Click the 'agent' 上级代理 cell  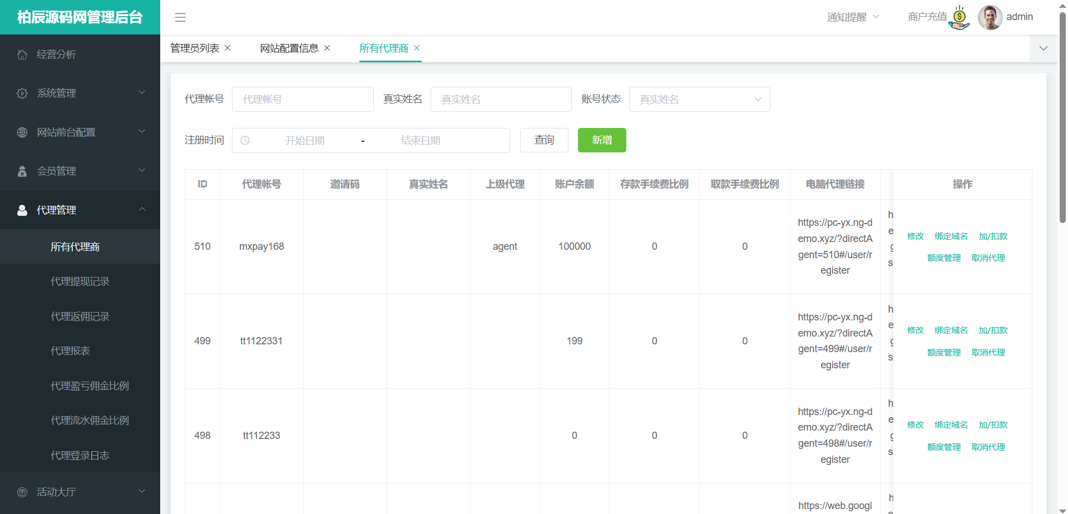pos(505,246)
